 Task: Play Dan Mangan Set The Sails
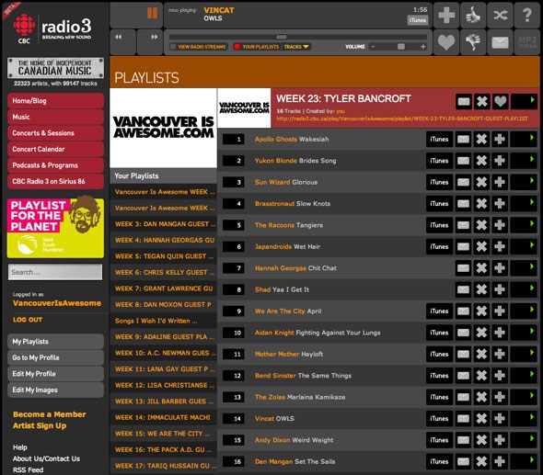point(524,461)
